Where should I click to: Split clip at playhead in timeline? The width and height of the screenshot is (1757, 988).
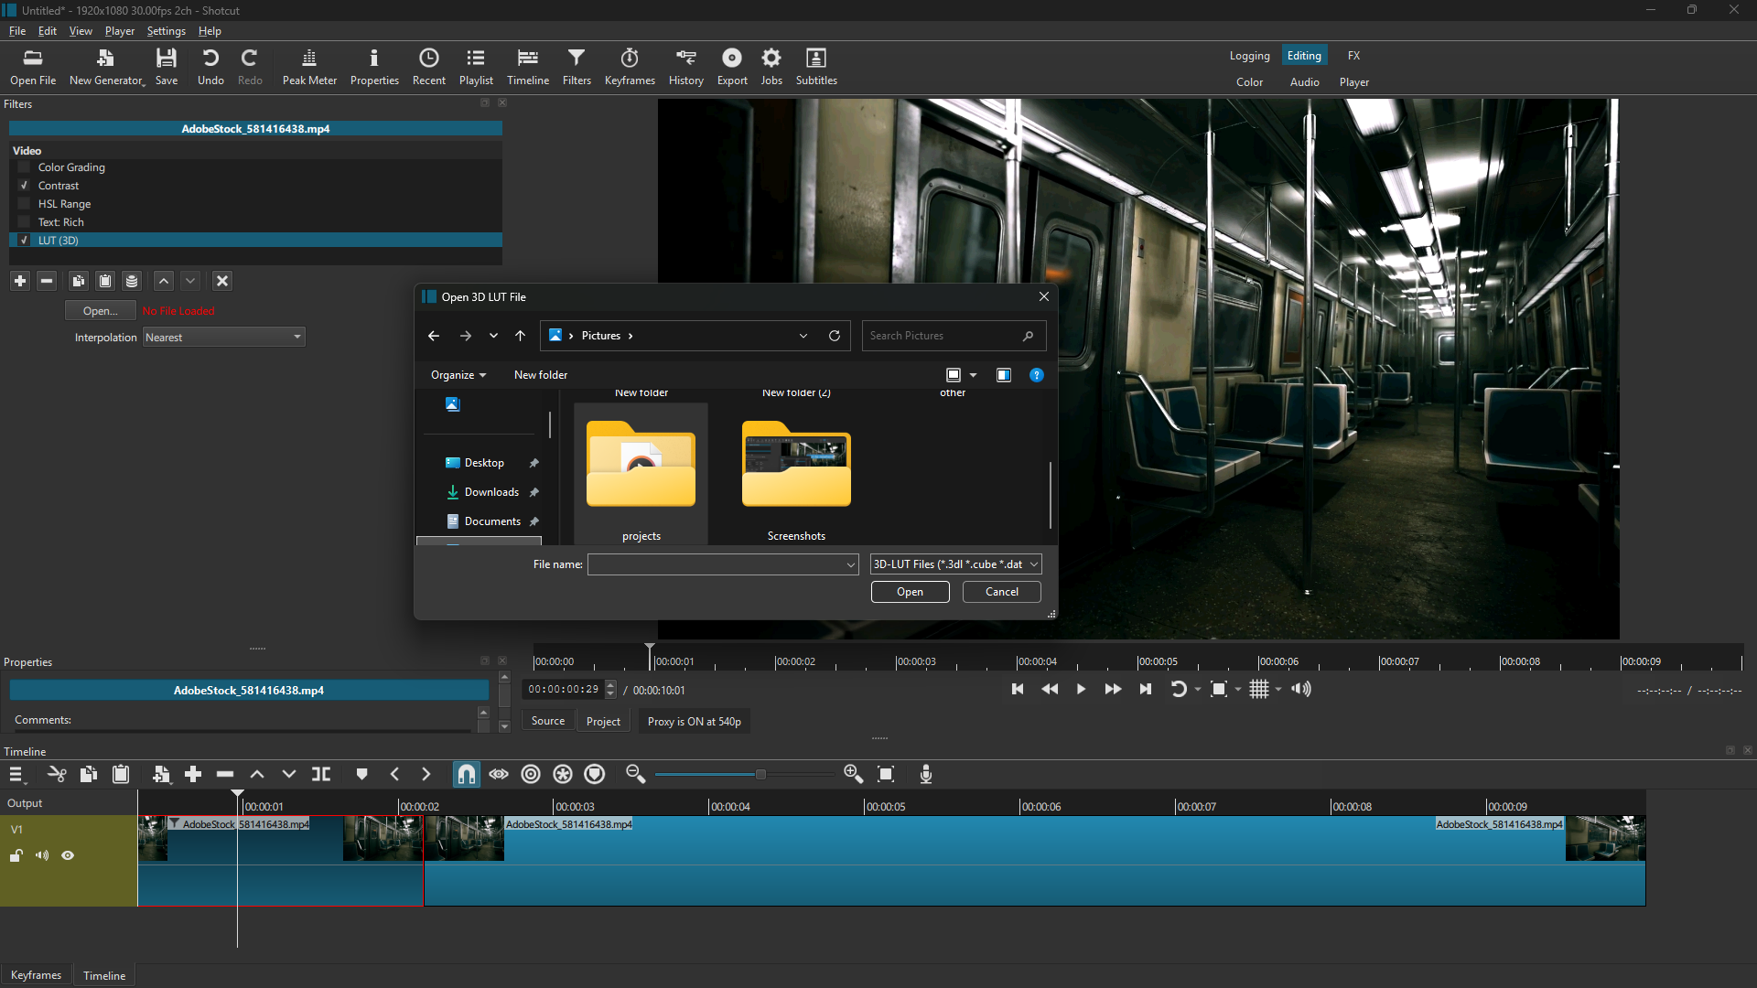pyautogui.click(x=321, y=775)
